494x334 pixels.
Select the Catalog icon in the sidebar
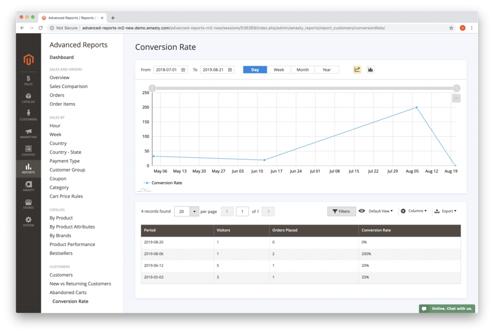(28, 98)
